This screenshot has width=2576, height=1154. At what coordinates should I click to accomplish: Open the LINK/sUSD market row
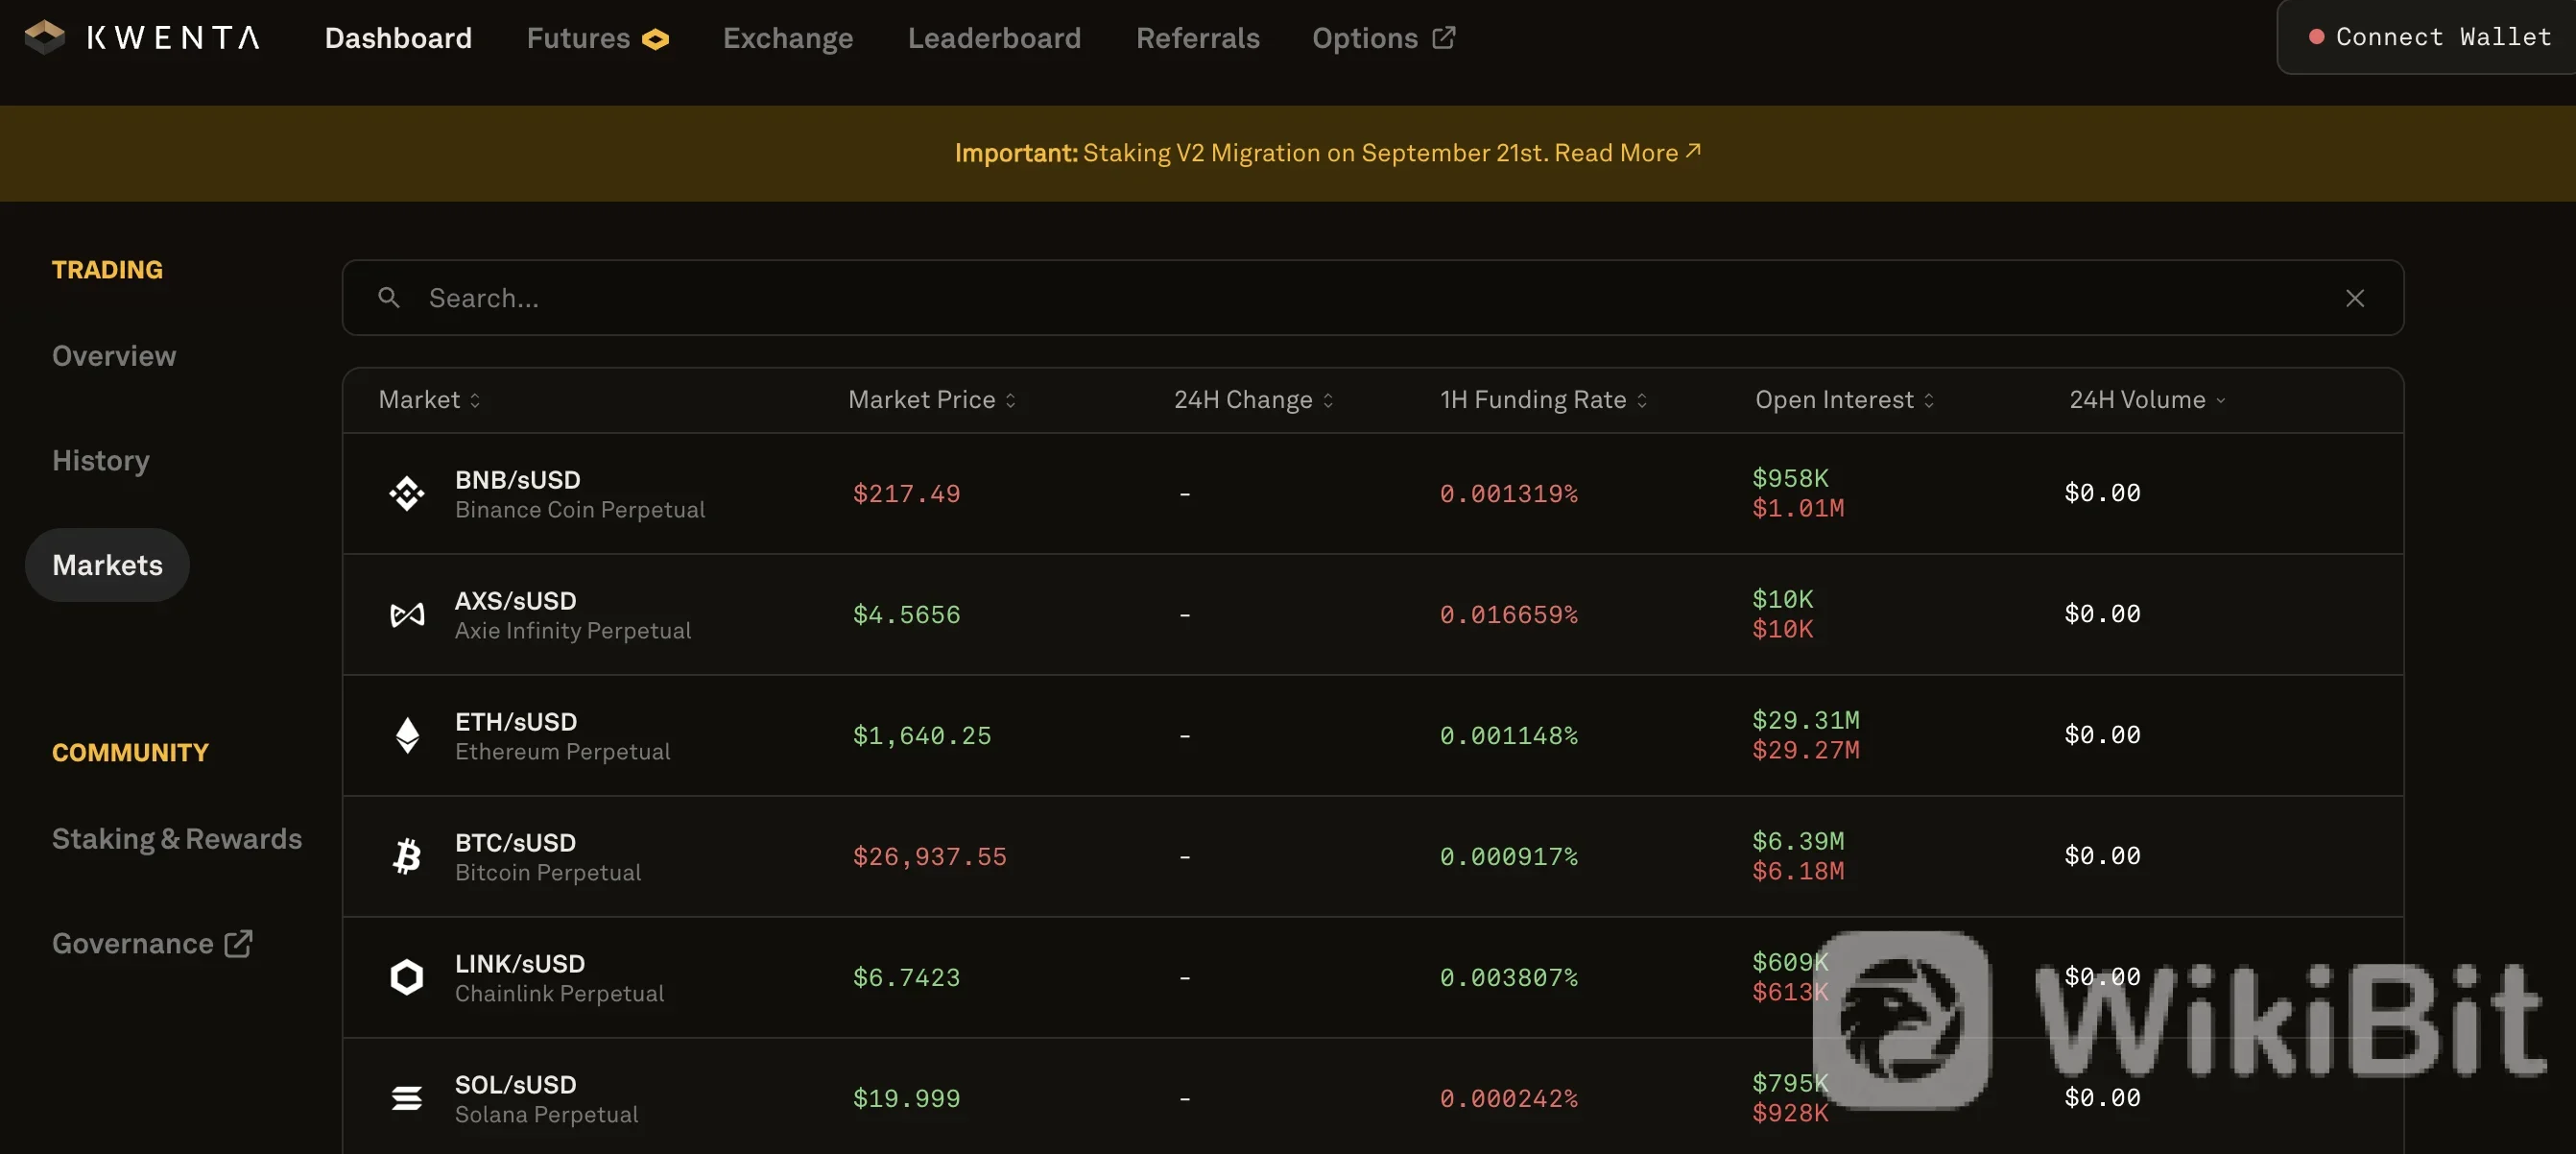click(1372, 978)
